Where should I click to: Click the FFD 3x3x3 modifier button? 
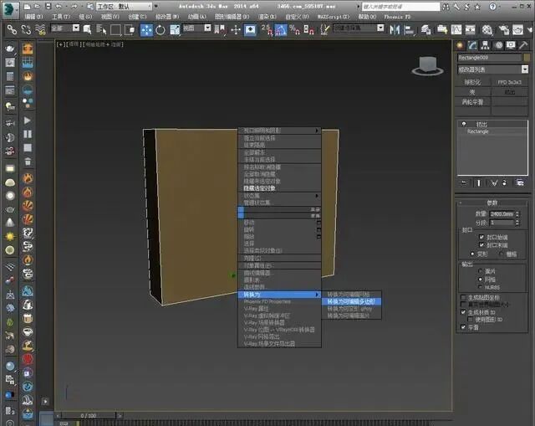click(x=509, y=82)
